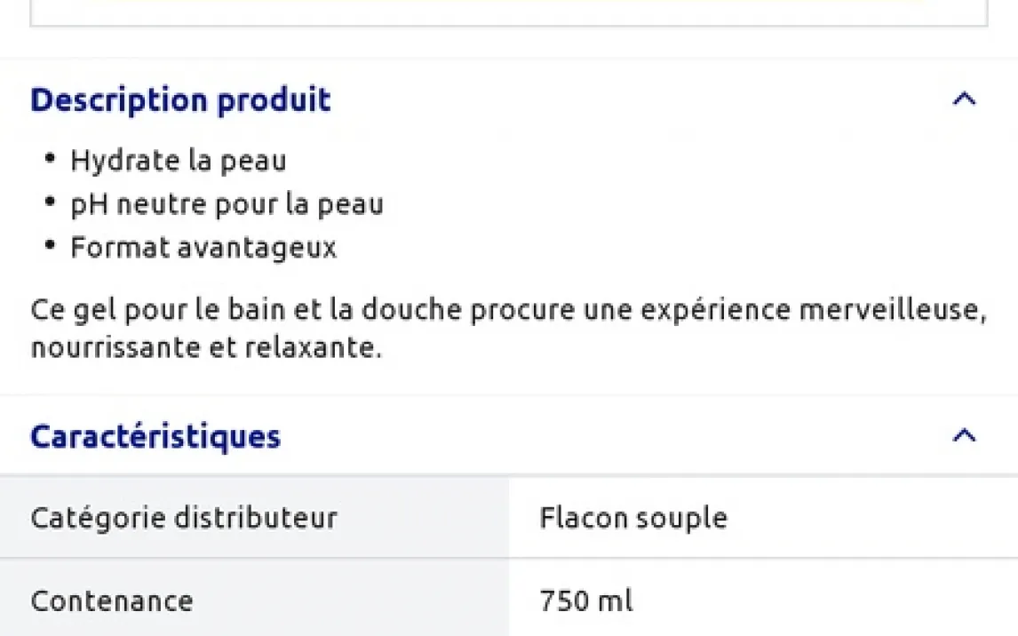This screenshot has width=1018, height=636.
Task: Click the 'nourrissante et relaxante' line
Action: [206, 347]
